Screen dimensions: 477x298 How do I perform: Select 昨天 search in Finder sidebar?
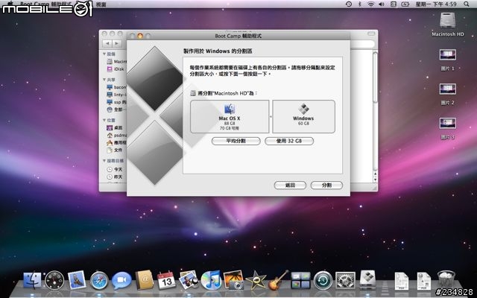[115, 177]
